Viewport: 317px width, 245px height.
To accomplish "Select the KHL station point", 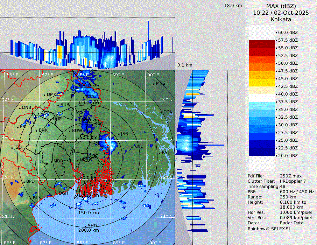I will 132,146.
